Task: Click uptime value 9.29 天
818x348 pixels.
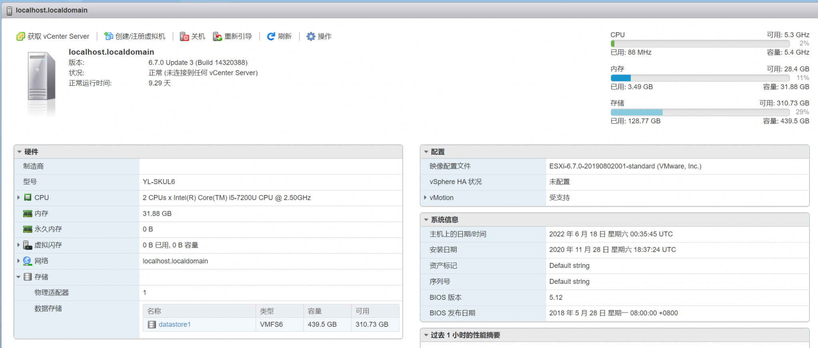Action: tap(160, 83)
